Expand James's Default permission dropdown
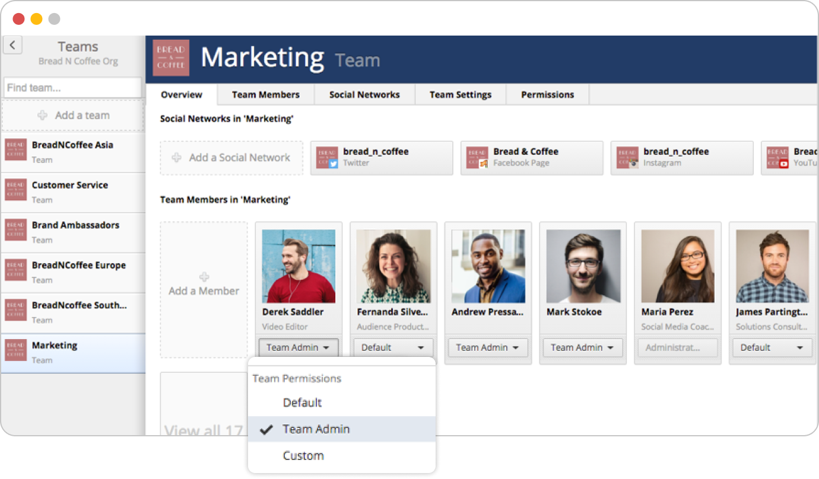 pos(772,348)
